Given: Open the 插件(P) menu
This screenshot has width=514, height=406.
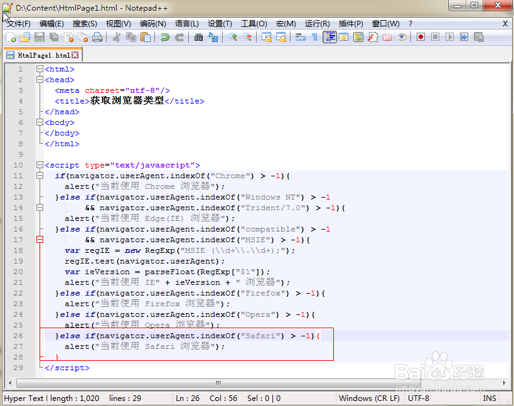Looking at the screenshot, I should click(x=351, y=24).
